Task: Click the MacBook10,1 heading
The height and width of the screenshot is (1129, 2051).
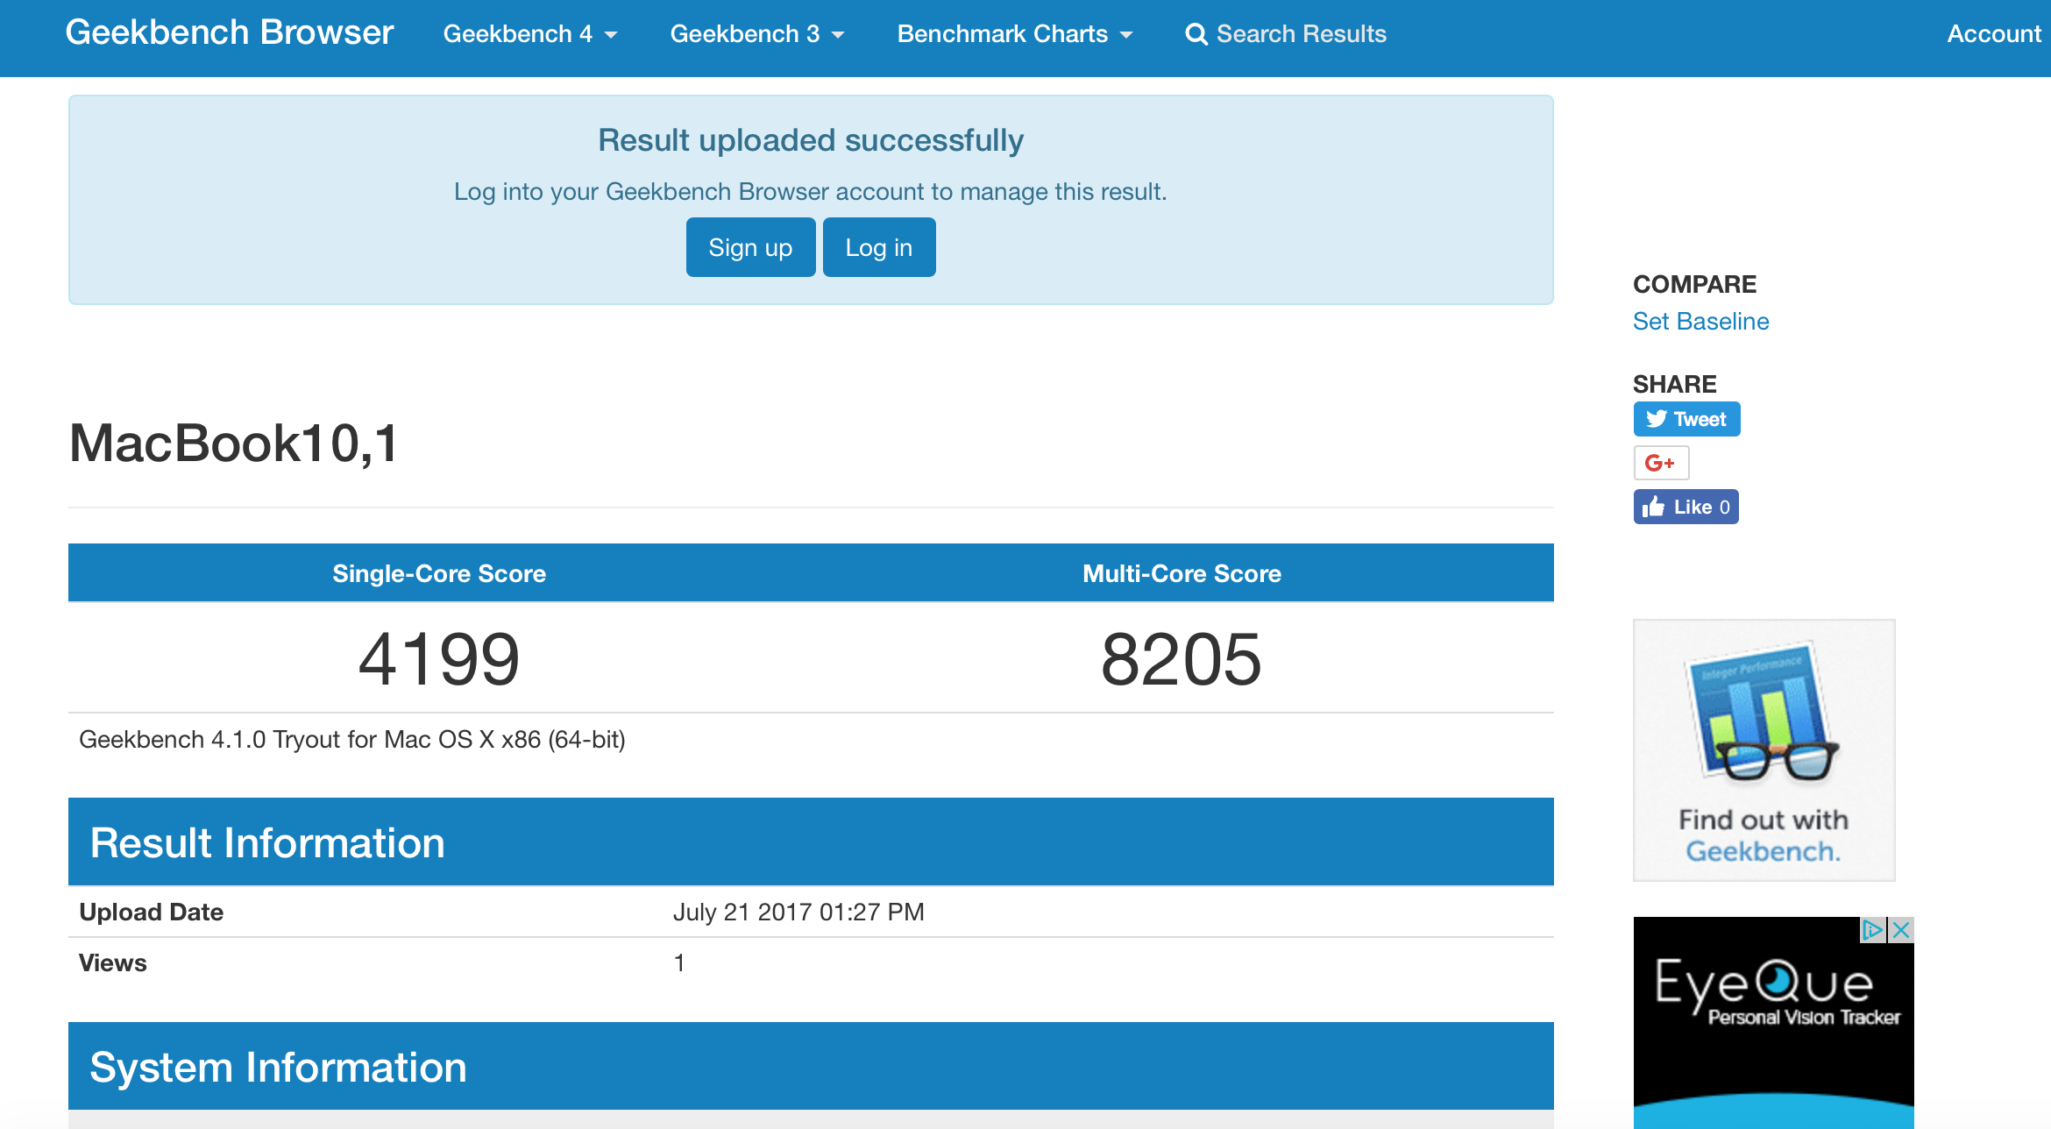Action: [234, 444]
